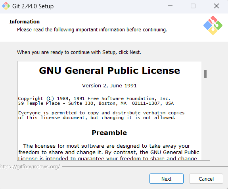Viewport: 228px width, 189px height.
Task: Click 'Everyone is permitted to copy' line
Action: (102, 113)
